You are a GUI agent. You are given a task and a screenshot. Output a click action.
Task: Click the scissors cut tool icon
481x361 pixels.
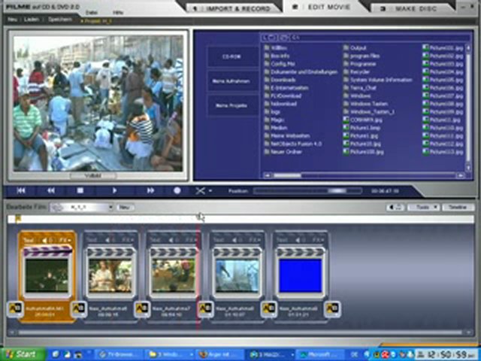200,191
